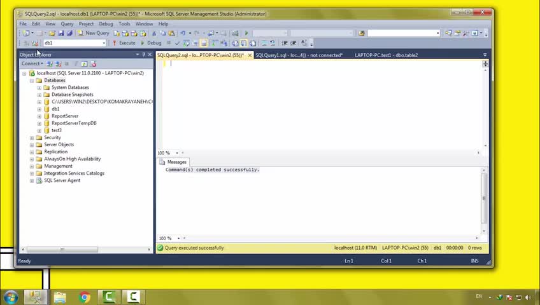This screenshot has height=305, width=540.
Task: Click the Save disk icon
Action: click(61, 33)
